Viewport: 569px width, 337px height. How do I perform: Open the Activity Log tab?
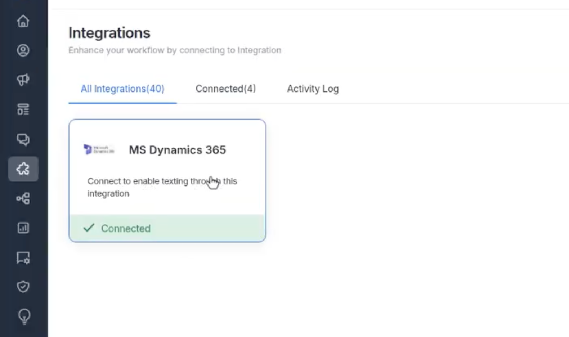[x=313, y=89]
